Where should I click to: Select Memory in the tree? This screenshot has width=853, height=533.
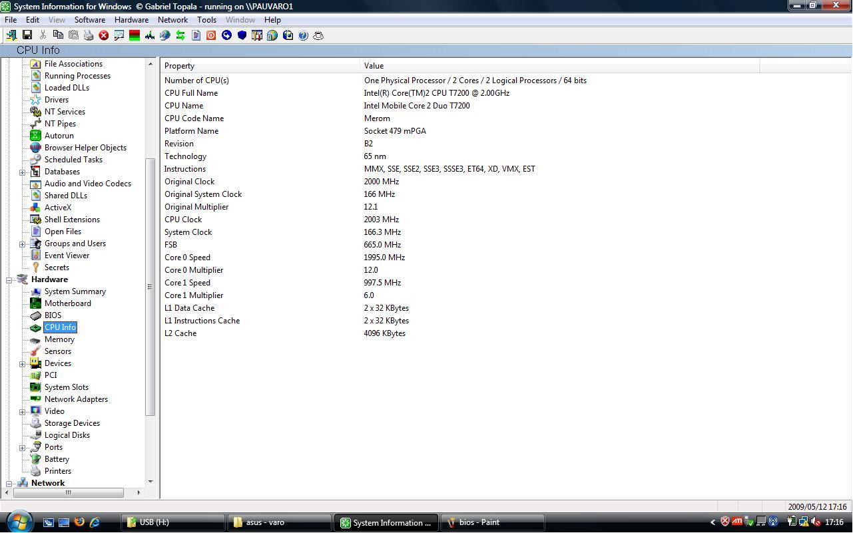click(59, 339)
